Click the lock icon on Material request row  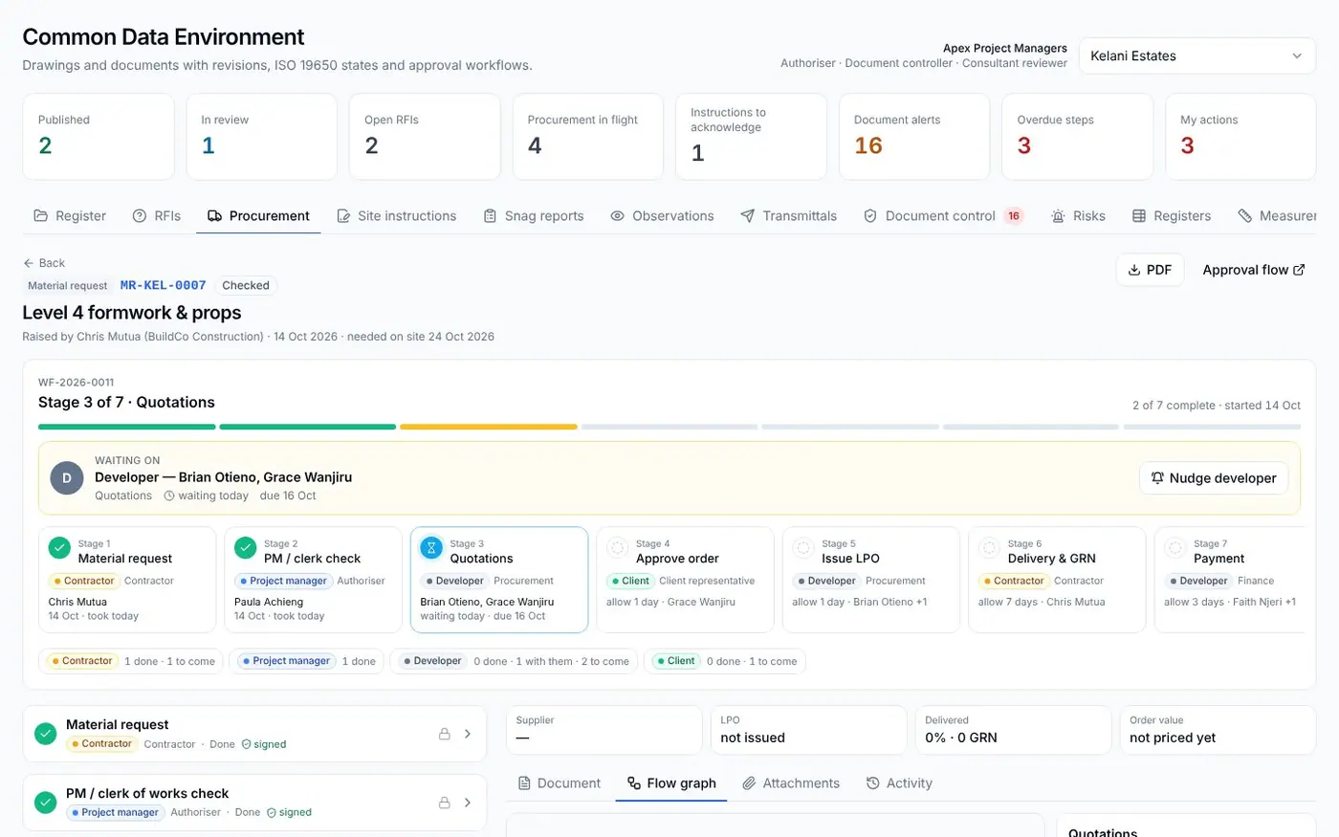(x=445, y=734)
